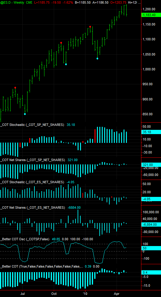Click the _COT Net Shares (_COT_SP_NET_SHARES) indicator label

[x=33, y=160]
